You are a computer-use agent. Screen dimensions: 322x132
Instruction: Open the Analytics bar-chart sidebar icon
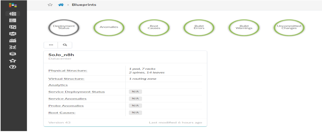(x=13, y=41)
